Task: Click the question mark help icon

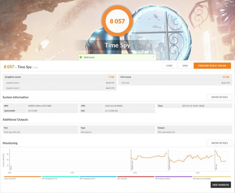Action: [x=153, y=57]
